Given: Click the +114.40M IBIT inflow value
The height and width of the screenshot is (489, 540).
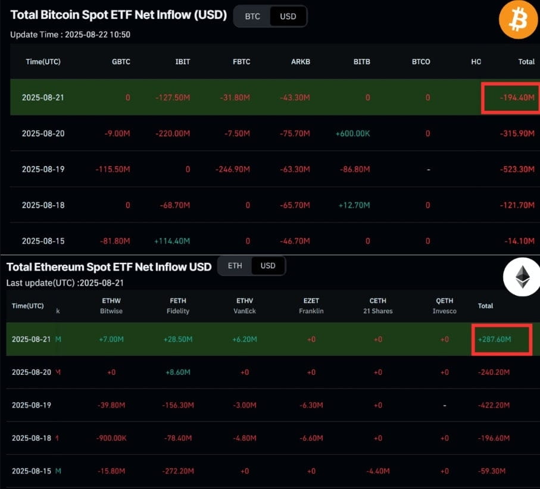Looking at the screenshot, I should click(172, 241).
